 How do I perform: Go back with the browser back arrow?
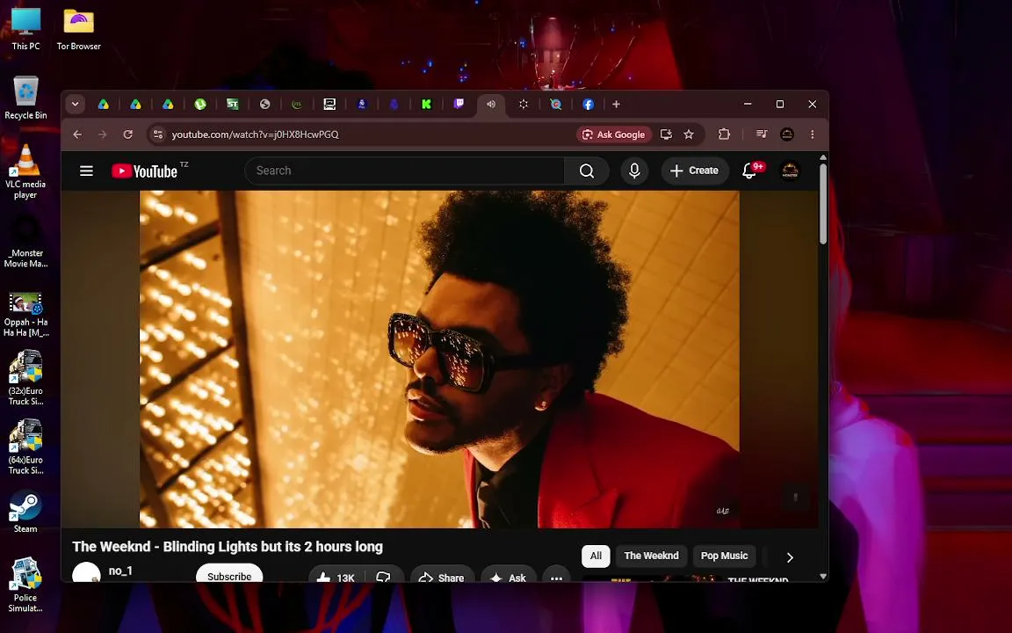click(x=77, y=135)
